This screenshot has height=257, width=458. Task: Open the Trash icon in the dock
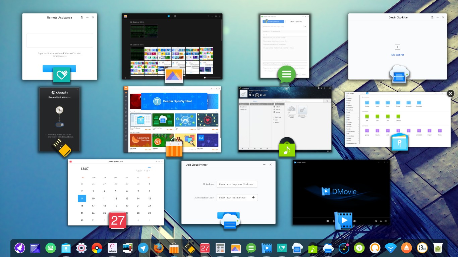click(x=437, y=248)
